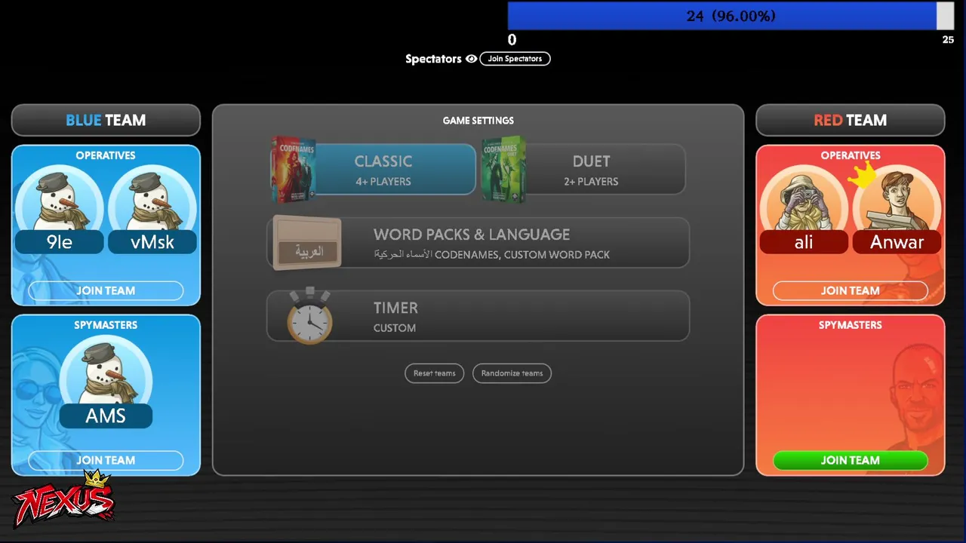The height and width of the screenshot is (543, 966).
Task: Click the green Codenames Duet box art
Action: [503, 170]
